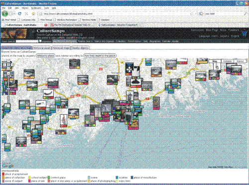Go back with the green Back arrow

point(5,13)
